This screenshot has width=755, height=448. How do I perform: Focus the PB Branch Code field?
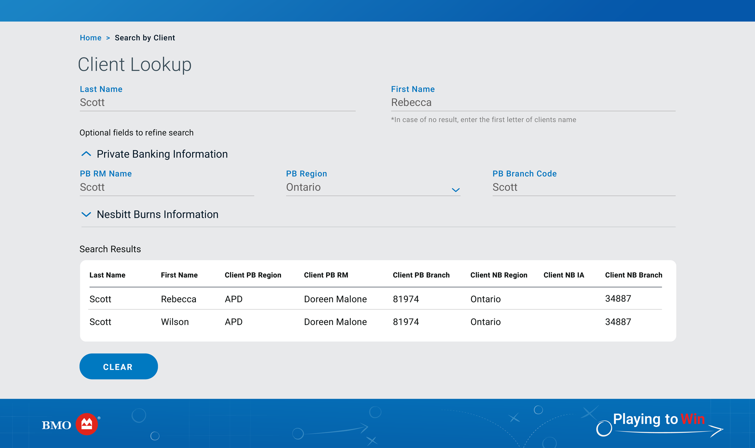tap(583, 187)
